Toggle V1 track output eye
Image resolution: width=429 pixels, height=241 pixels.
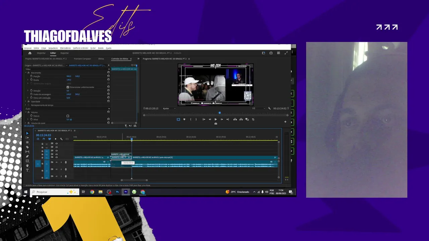click(57, 157)
